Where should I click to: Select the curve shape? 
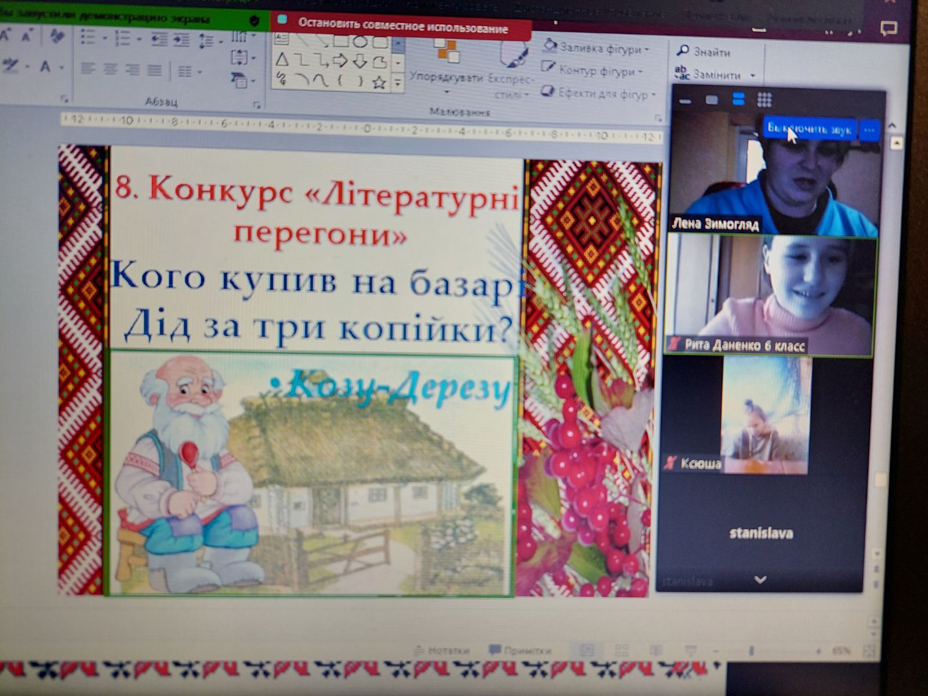pos(321,80)
